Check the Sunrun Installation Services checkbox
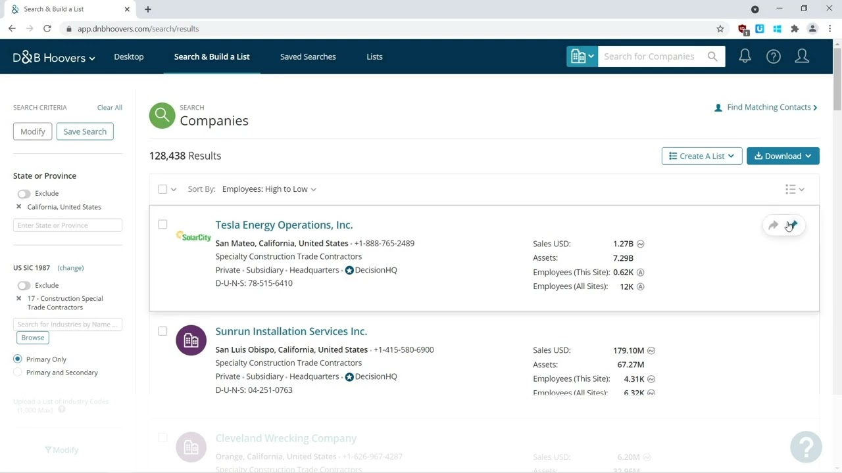 point(162,331)
